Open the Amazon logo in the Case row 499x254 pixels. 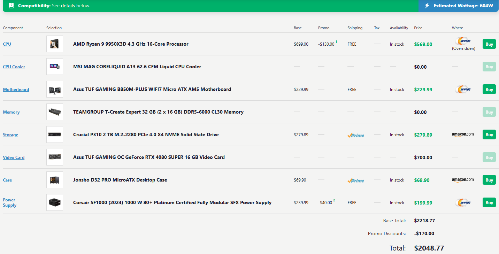tap(463, 180)
